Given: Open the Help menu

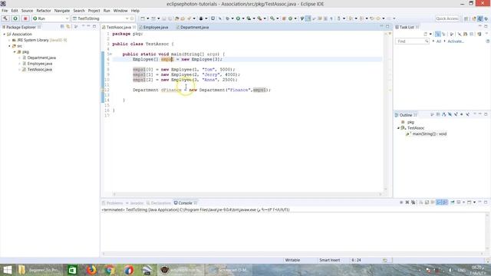Looking at the screenshot, I should tap(135, 11).
